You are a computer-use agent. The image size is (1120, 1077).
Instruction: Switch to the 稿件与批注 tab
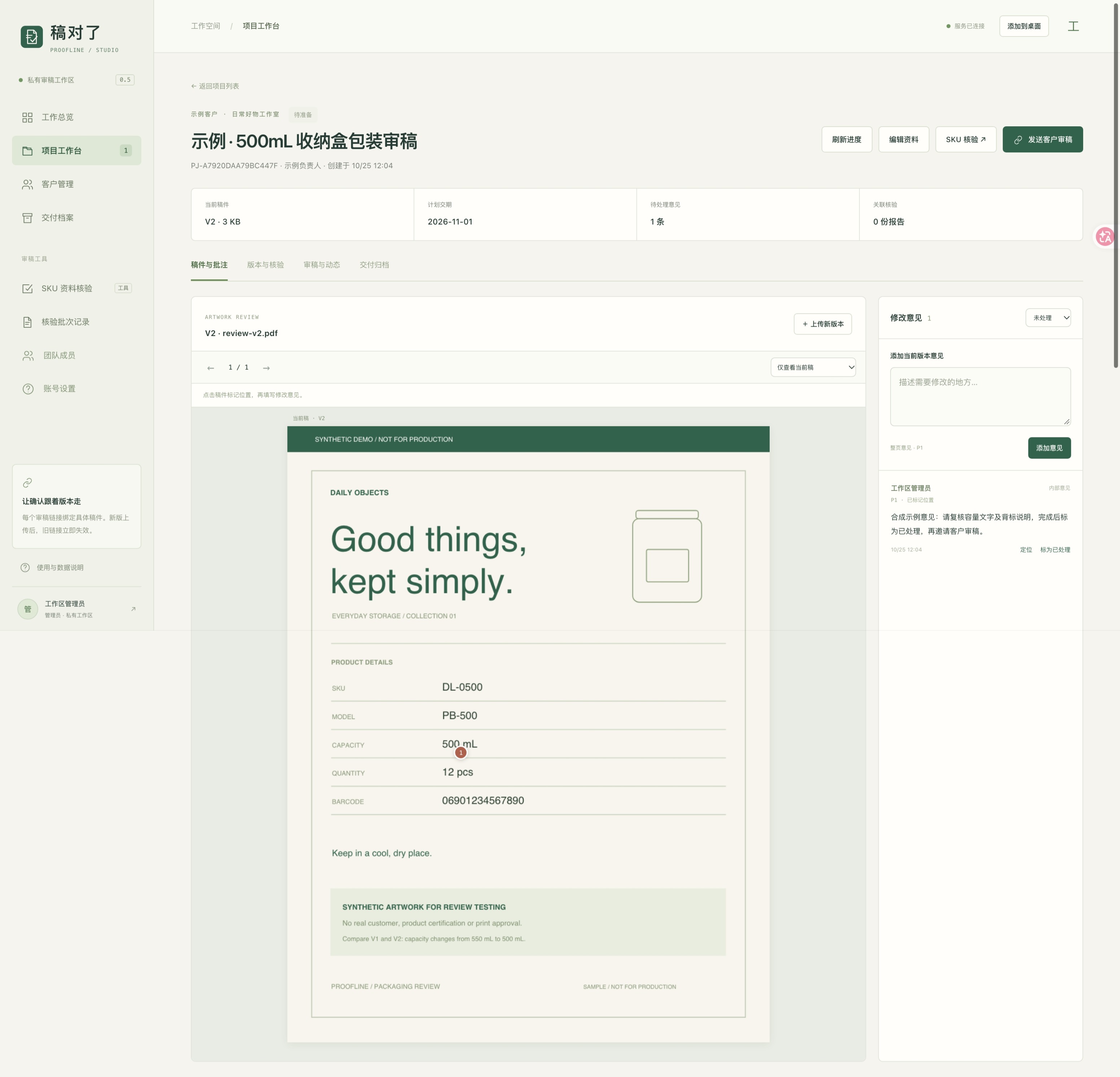click(209, 265)
